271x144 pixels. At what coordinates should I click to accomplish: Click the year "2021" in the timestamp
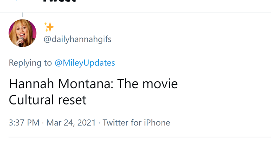pyautogui.click(x=87, y=122)
